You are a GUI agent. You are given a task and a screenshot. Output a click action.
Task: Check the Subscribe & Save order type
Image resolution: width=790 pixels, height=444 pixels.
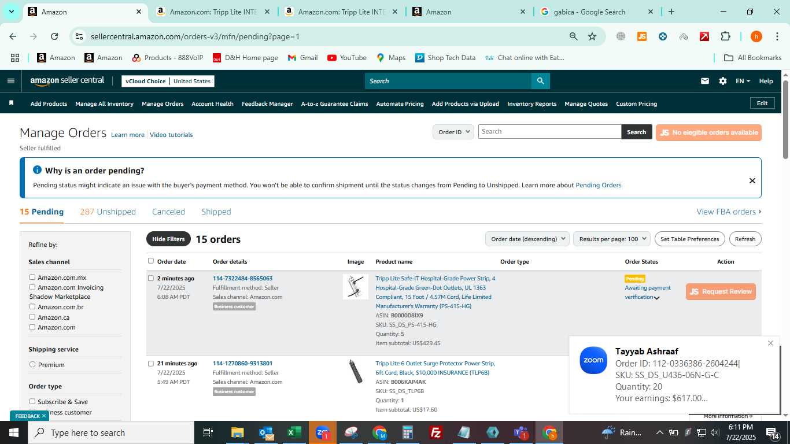(32, 402)
